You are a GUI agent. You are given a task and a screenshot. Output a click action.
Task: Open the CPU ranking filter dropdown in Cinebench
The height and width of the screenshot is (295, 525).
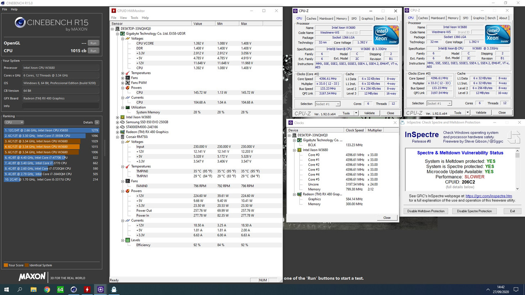(x=14, y=123)
